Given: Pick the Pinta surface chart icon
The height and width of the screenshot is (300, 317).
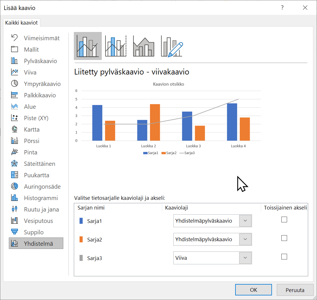Looking at the screenshot, I should (x=14, y=152).
